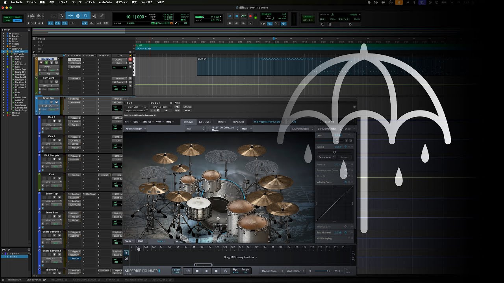Adjust Superior Drummer master volume slider
The width and height of the screenshot is (504, 283).
click(x=328, y=271)
